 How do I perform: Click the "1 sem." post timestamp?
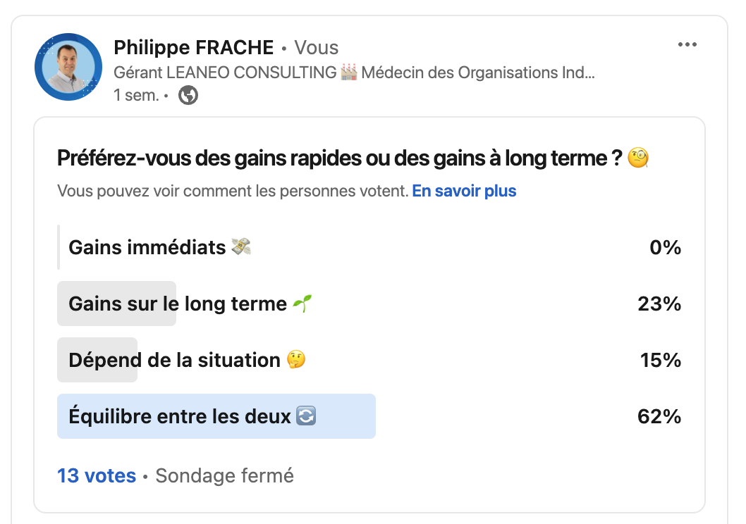(x=135, y=95)
